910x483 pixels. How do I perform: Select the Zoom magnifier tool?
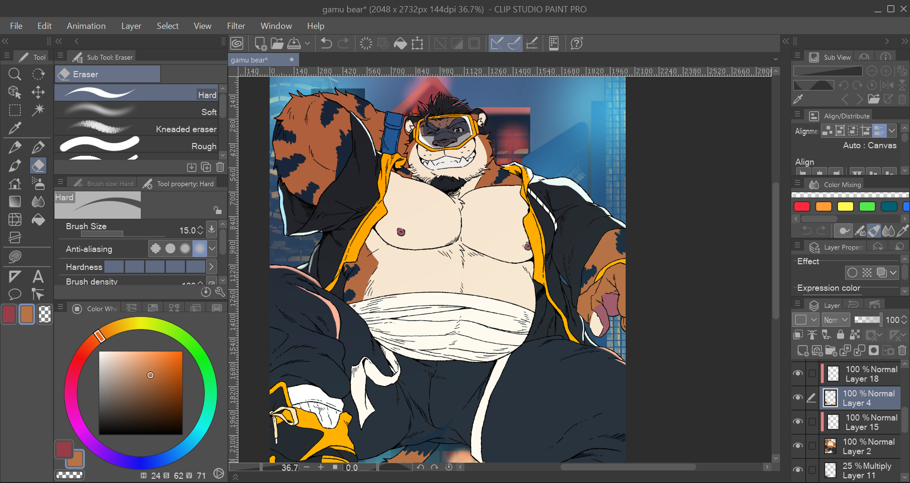(15, 74)
